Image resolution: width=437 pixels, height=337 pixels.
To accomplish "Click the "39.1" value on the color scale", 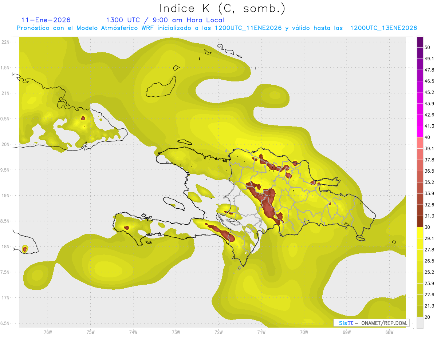I will (429, 148).
